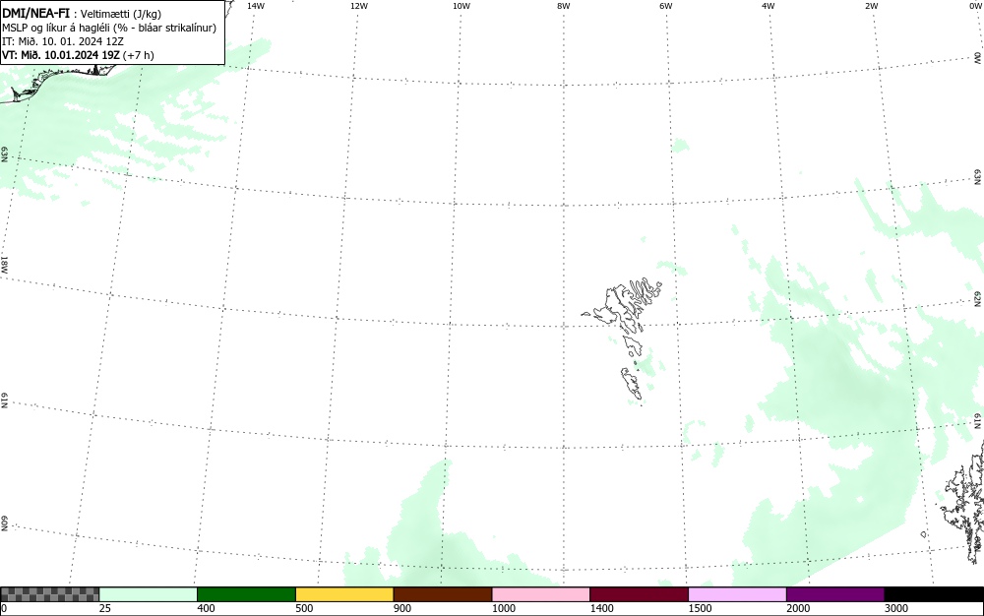
Task: Click the "60N" latitude label on left edge
Action: (4, 524)
